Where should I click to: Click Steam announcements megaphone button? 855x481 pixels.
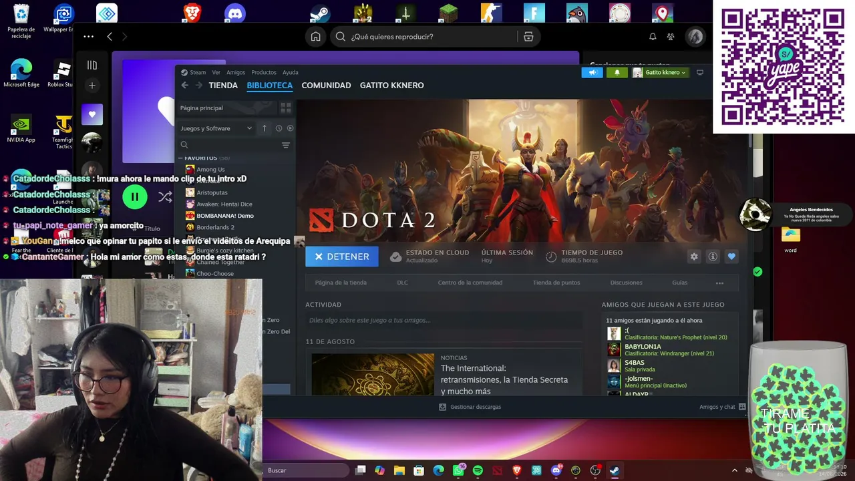tap(592, 72)
